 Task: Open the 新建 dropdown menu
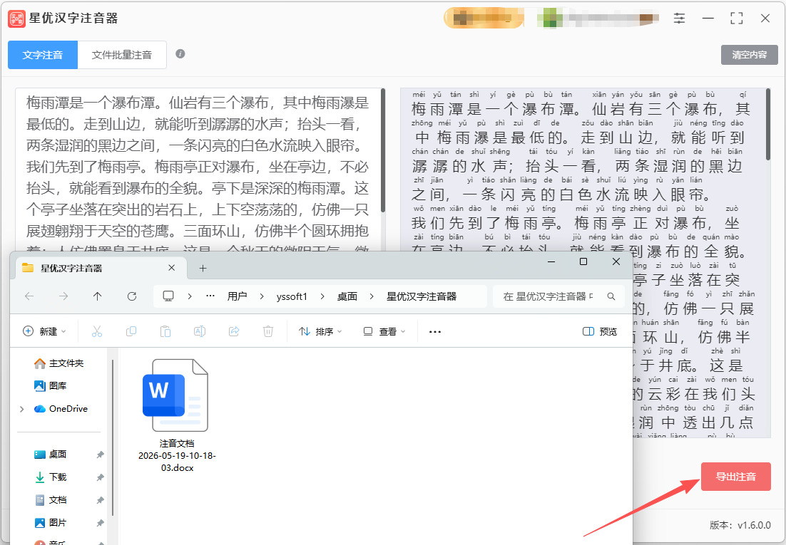pyautogui.click(x=45, y=331)
